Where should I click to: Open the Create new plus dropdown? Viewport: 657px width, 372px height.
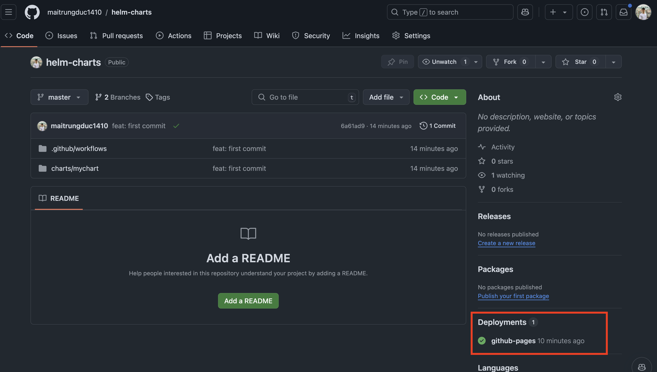point(559,12)
